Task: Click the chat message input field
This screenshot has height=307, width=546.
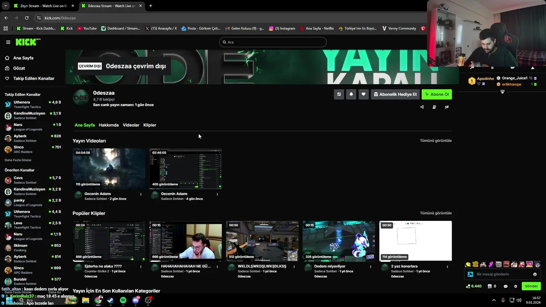Action: coord(502,274)
